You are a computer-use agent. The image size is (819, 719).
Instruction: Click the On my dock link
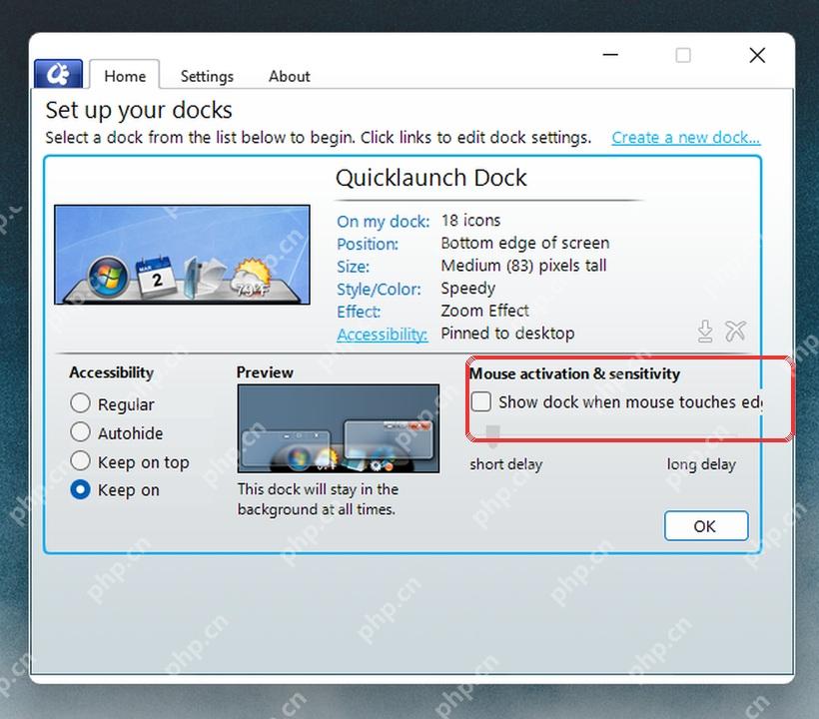coord(383,222)
